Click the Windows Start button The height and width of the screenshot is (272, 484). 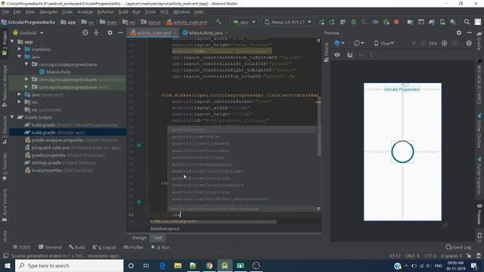click(x=8, y=265)
